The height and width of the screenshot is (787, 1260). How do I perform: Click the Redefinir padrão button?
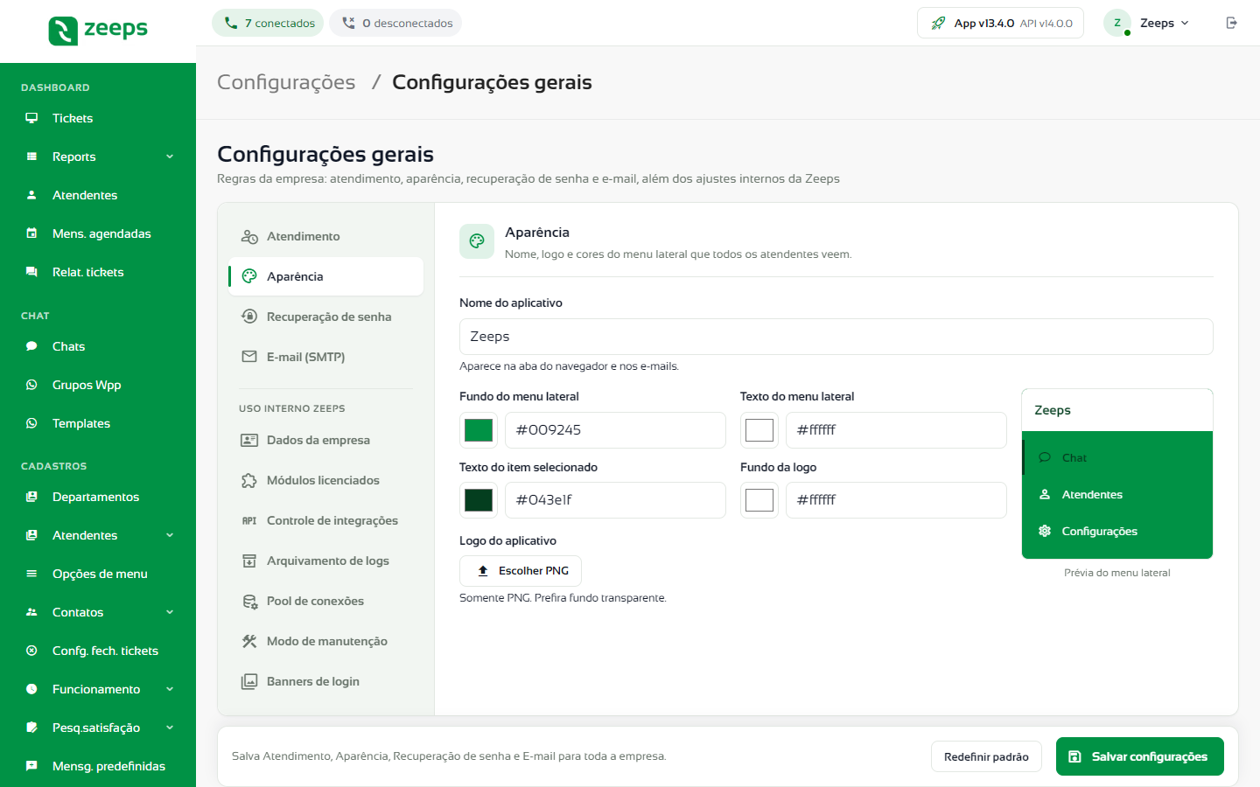coord(986,756)
